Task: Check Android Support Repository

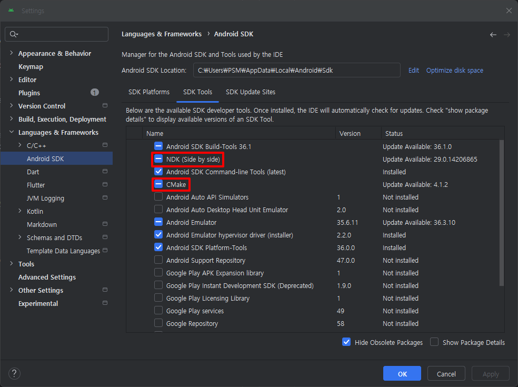Action: click(158, 260)
